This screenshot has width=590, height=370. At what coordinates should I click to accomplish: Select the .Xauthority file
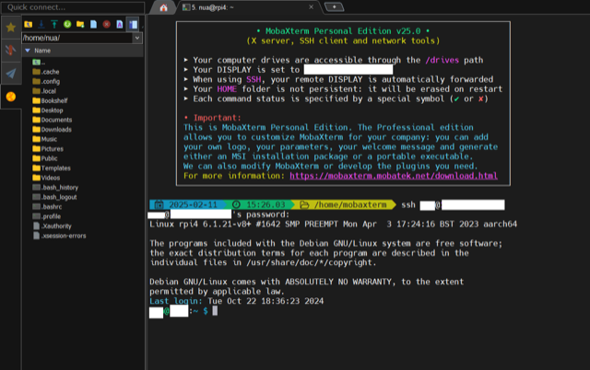click(52, 226)
